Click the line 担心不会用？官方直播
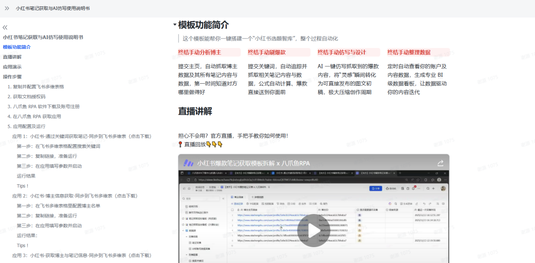Screen dimensions: 535x263 [233, 136]
